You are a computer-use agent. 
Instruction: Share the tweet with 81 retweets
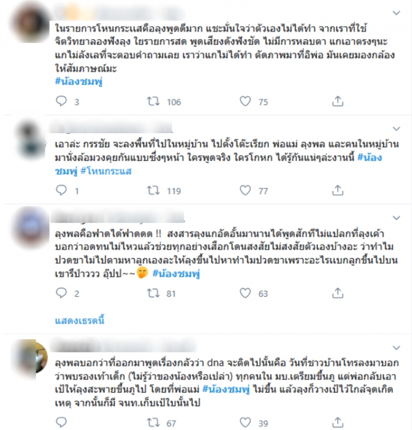tap(337, 293)
